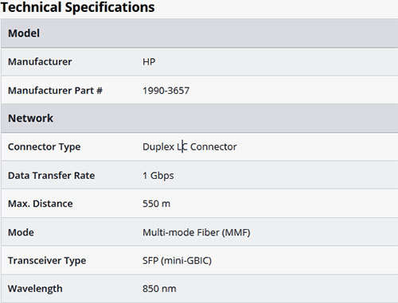
Task: Click the Data Transfer Rate label
Action: (51, 176)
